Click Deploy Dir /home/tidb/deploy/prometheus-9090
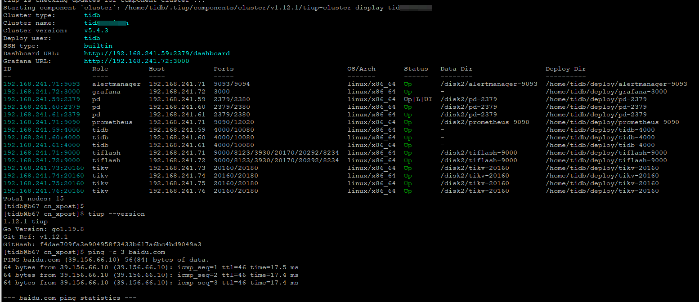 [x=612, y=122]
